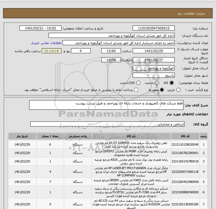This screenshot has width=216, height=209.
Task: Click the GREEN PARS computer case item name
Action: 131,182
